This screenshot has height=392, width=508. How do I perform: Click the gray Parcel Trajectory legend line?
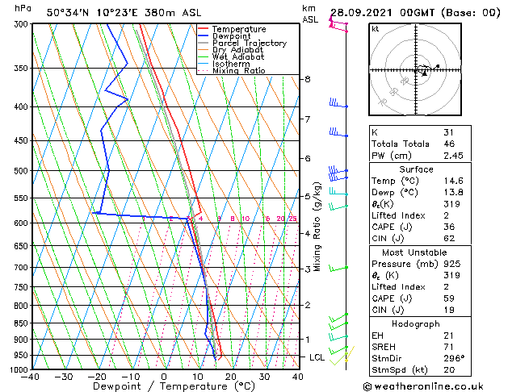coord(203,43)
